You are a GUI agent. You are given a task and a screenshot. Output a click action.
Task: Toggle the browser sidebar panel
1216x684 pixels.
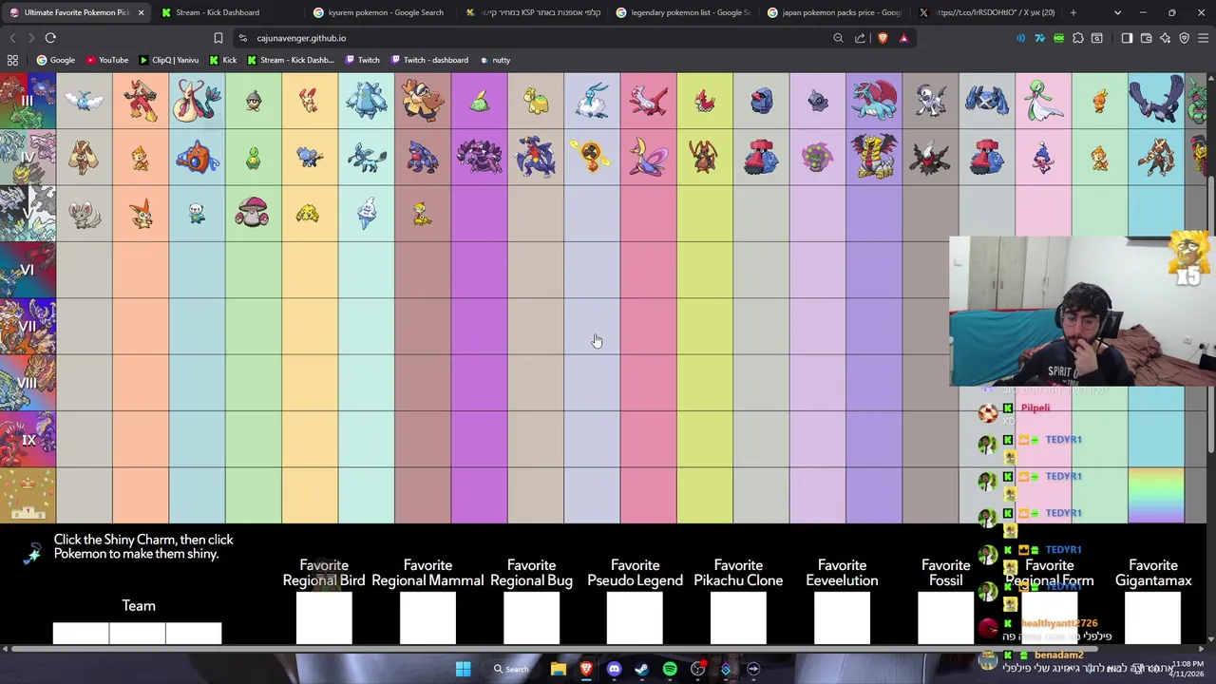1127,38
